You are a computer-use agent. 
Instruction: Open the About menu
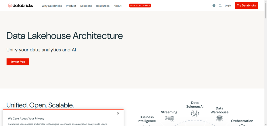[118, 6]
